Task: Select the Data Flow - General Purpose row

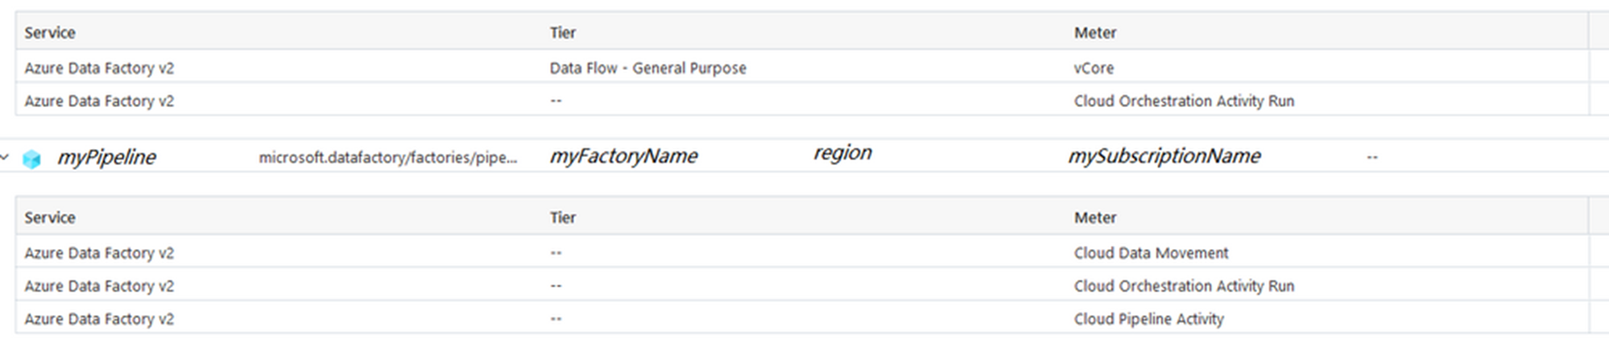Action: point(802,68)
